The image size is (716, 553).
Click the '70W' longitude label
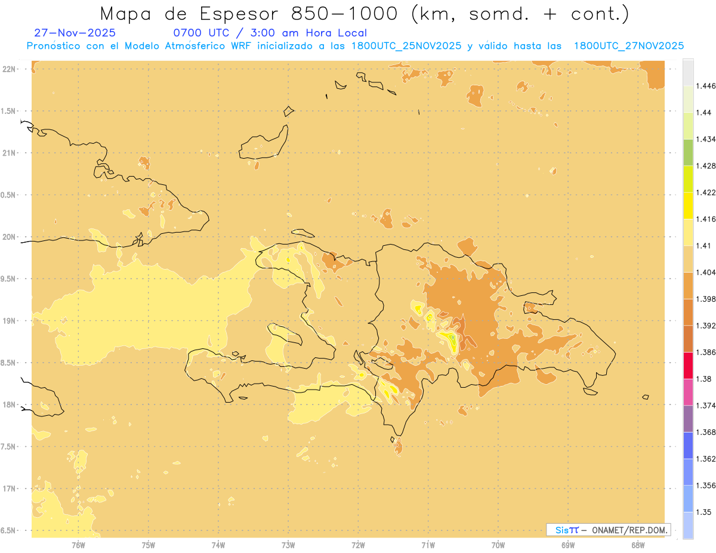pyautogui.click(x=498, y=545)
